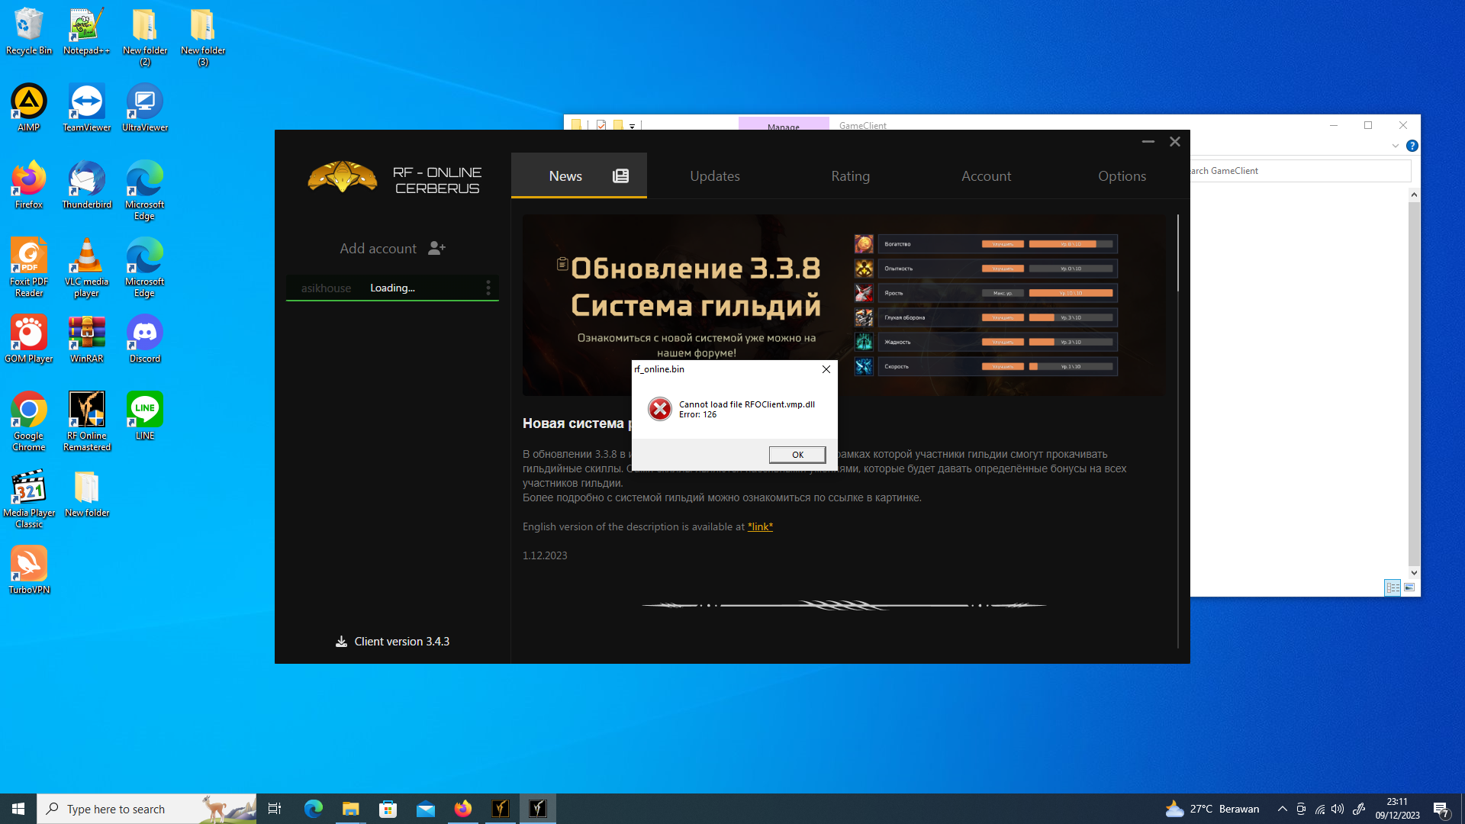Open the Updates tab in launcher
This screenshot has width=1465, height=824.
click(715, 175)
